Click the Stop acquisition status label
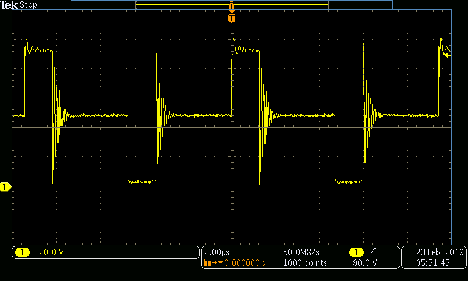Viewport: 468px width, 281px height. pyautogui.click(x=28, y=5)
